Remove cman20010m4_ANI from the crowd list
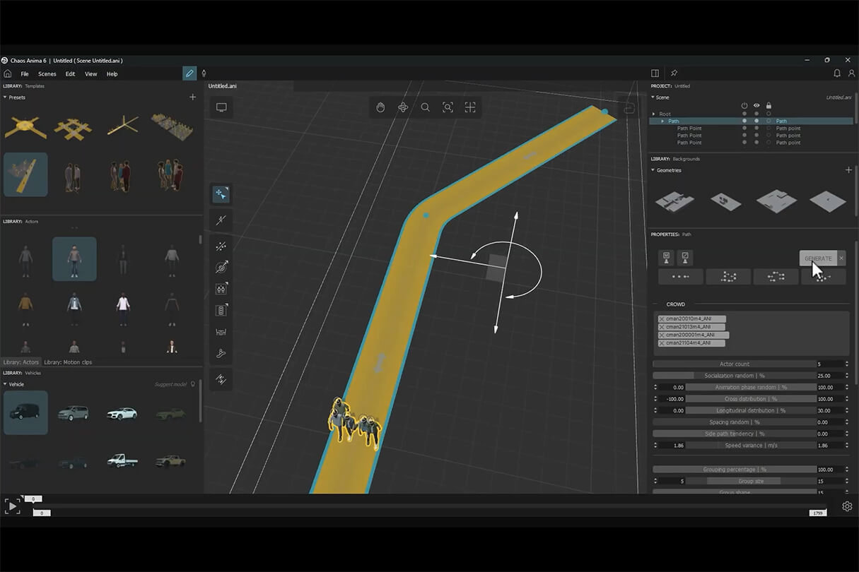The image size is (859, 572). pos(662,319)
